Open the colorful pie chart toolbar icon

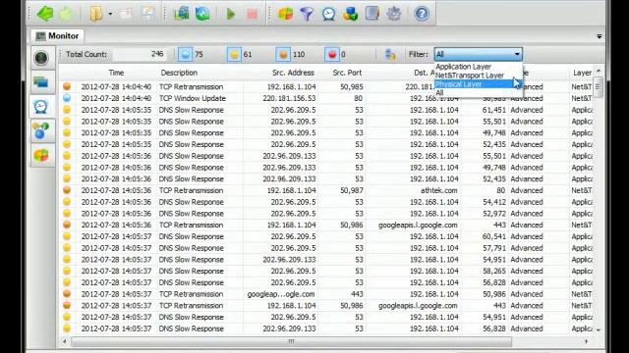click(285, 14)
